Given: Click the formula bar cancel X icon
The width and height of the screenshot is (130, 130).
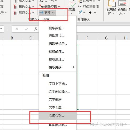Looking at the screenshot, I should pos(17,29).
